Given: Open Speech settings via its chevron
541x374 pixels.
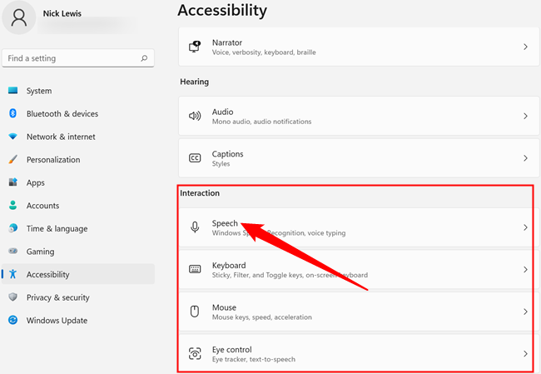Looking at the screenshot, I should (x=525, y=227).
